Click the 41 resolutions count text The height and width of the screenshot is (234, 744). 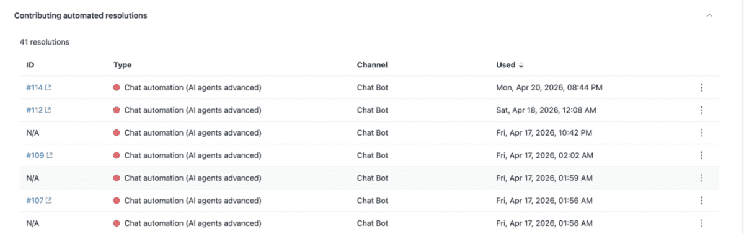[44, 43]
